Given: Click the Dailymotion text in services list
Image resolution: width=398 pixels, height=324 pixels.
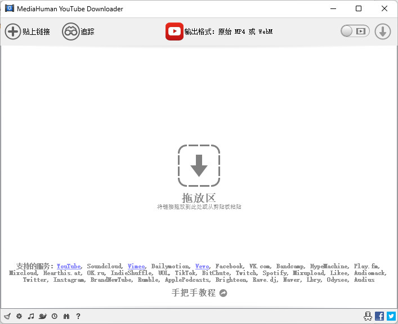Looking at the screenshot, I should (170, 266).
